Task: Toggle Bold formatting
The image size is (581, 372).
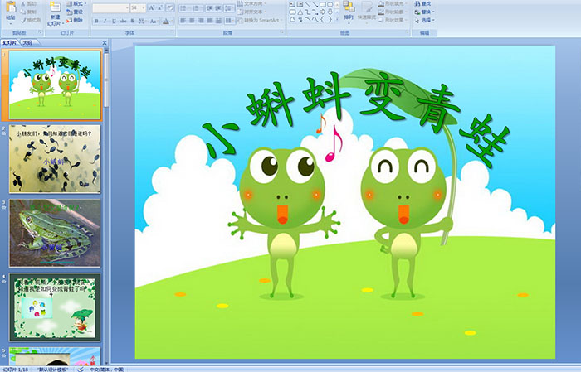Action: coord(96,21)
